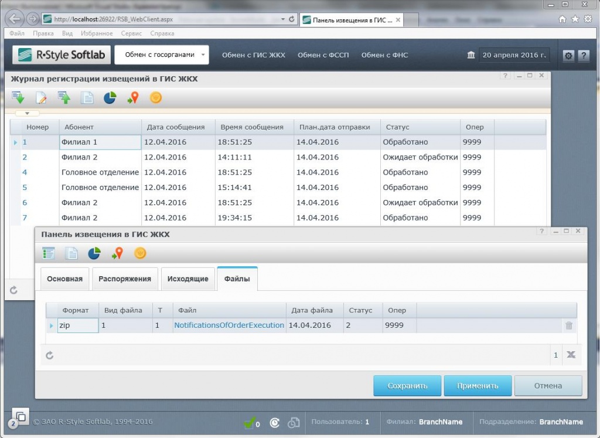This screenshot has height=438, width=600.
Task: Expand the filter panel arrow under journal toolbar
Action: [27, 113]
